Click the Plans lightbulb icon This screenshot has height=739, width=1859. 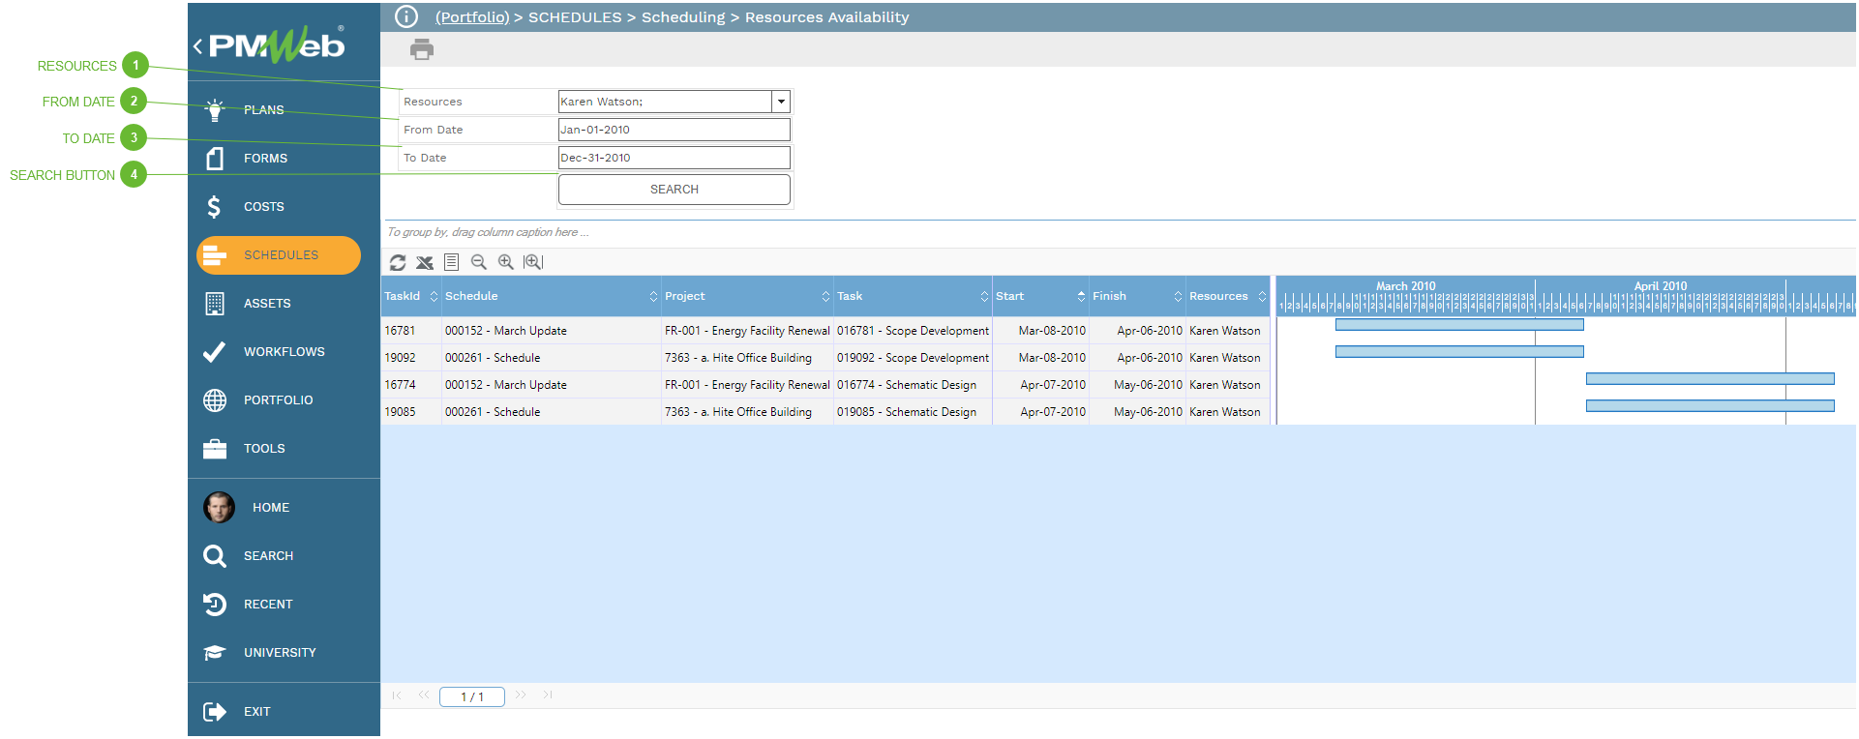[215, 110]
